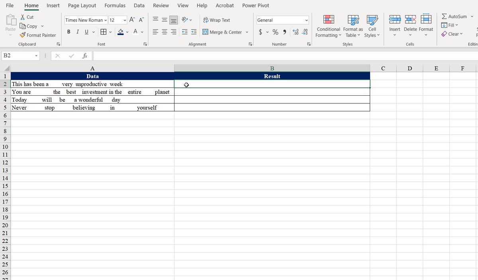478x280 pixels.
Task: Open the General number format dropdown
Action: coord(307,20)
